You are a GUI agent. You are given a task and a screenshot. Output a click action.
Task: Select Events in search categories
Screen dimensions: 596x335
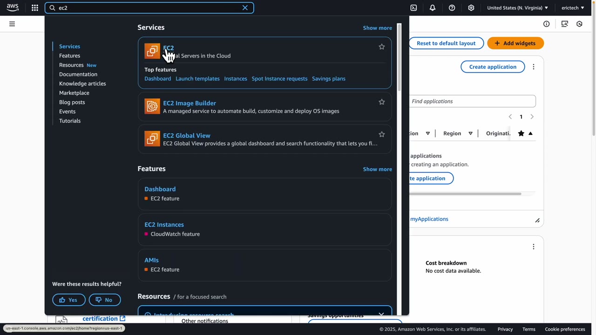[x=67, y=112]
